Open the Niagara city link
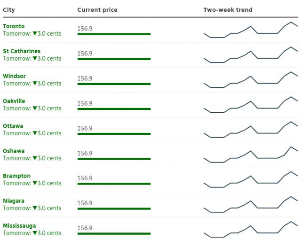Image resolution: width=306 pixels, height=240 pixels. click(x=14, y=201)
